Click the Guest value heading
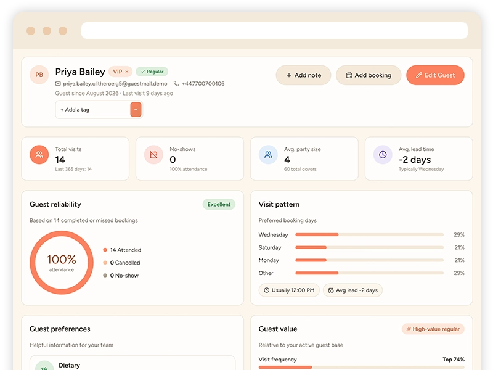493x370 pixels. (x=278, y=329)
